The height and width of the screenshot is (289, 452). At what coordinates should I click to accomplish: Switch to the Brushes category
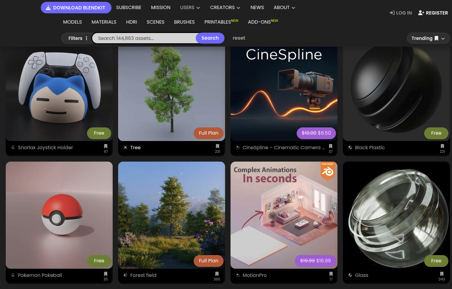(184, 22)
